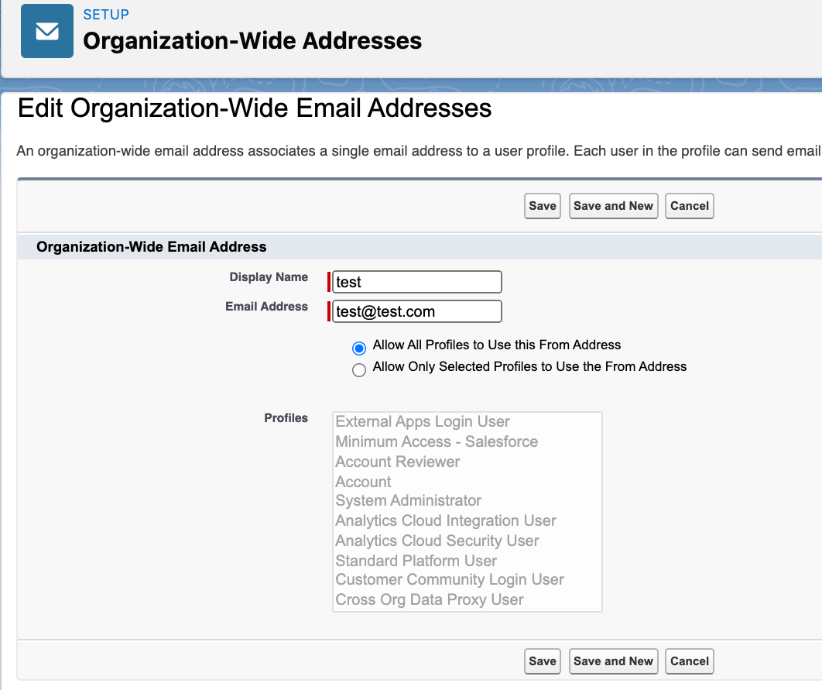The width and height of the screenshot is (822, 690).
Task: Select External Apps Login User profile
Action: point(422,421)
